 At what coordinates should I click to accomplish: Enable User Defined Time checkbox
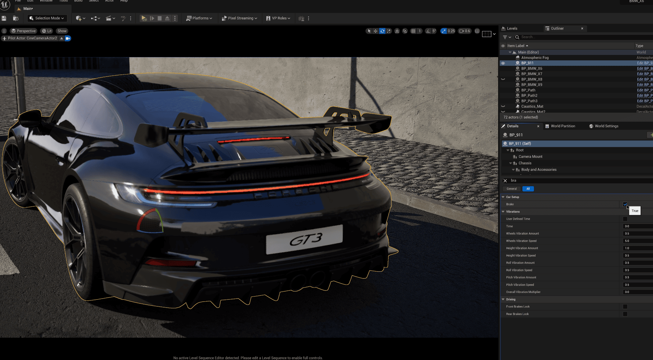point(625,219)
